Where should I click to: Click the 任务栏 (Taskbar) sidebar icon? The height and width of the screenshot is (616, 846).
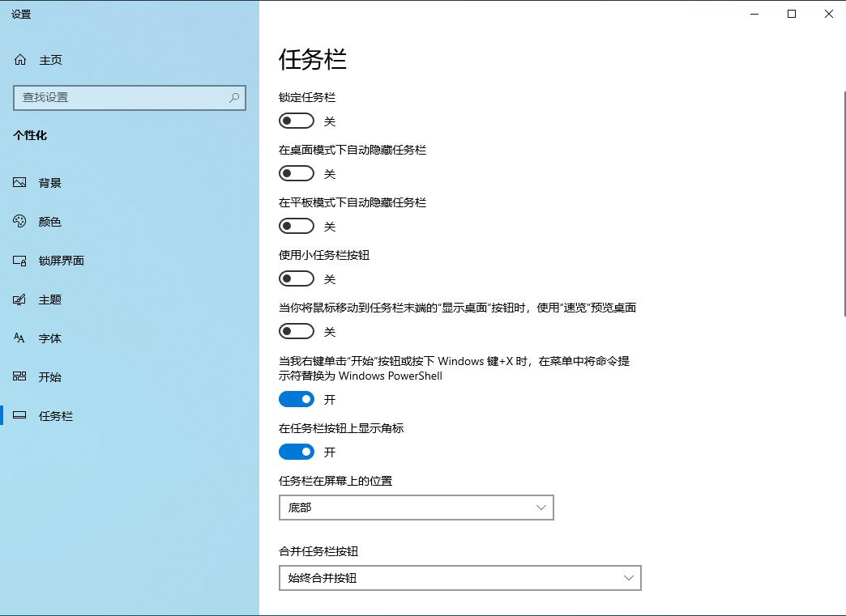click(19, 415)
